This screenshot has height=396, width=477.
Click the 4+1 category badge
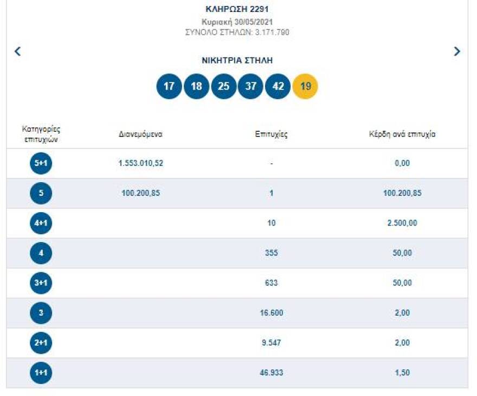click(41, 223)
